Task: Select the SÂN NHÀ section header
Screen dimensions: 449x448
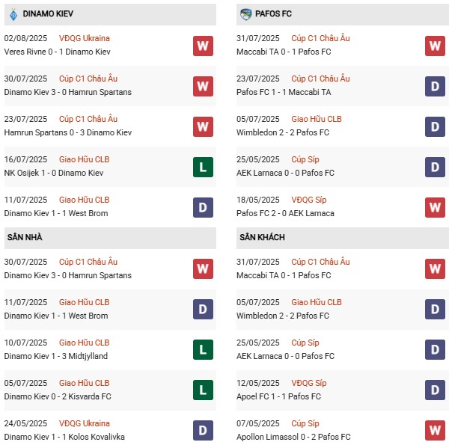Action: 25,237
